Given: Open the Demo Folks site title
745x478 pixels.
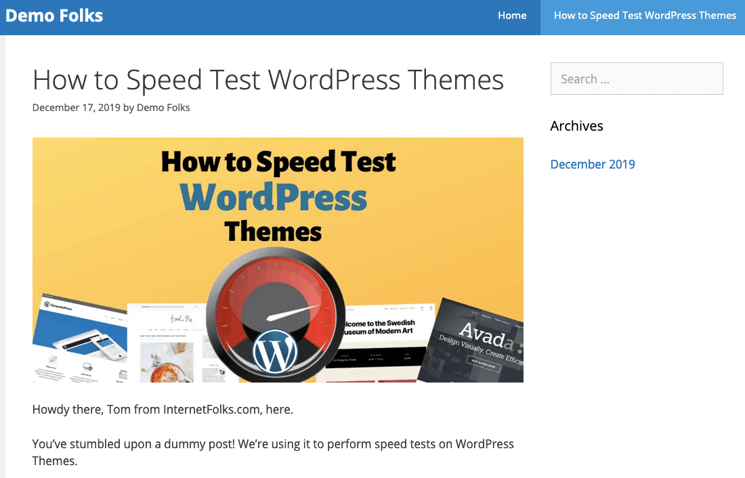Looking at the screenshot, I should pyautogui.click(x=54, y=16).
